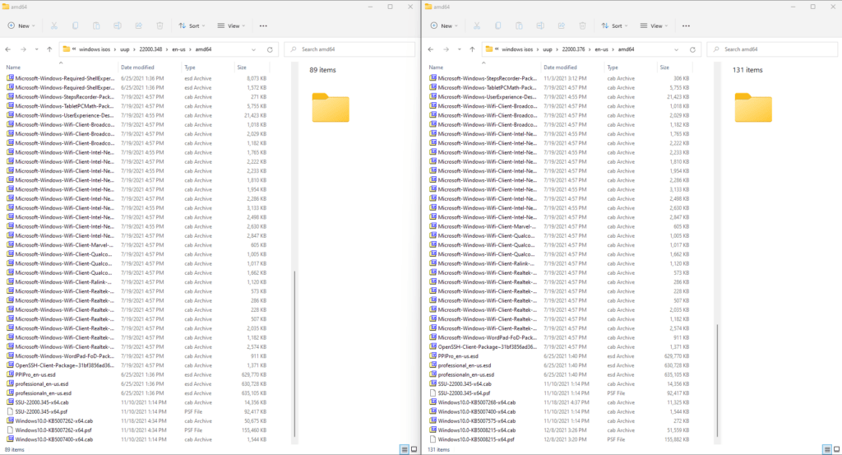Click the Forward arrow in left window
The image size is (842, 455).
tap(23, 49)
